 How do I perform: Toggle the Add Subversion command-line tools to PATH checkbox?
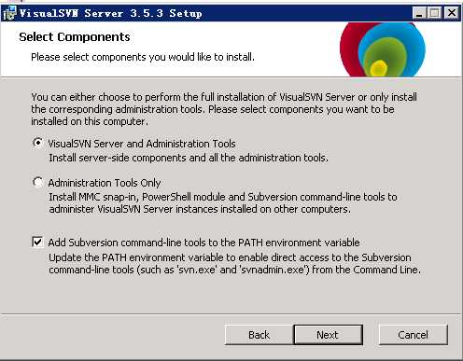37,242
